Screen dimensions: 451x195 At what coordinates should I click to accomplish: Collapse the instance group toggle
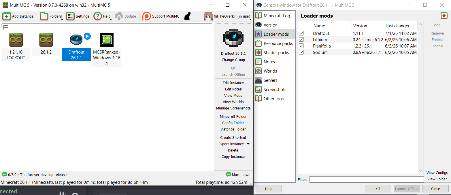(x=6, y=28)
